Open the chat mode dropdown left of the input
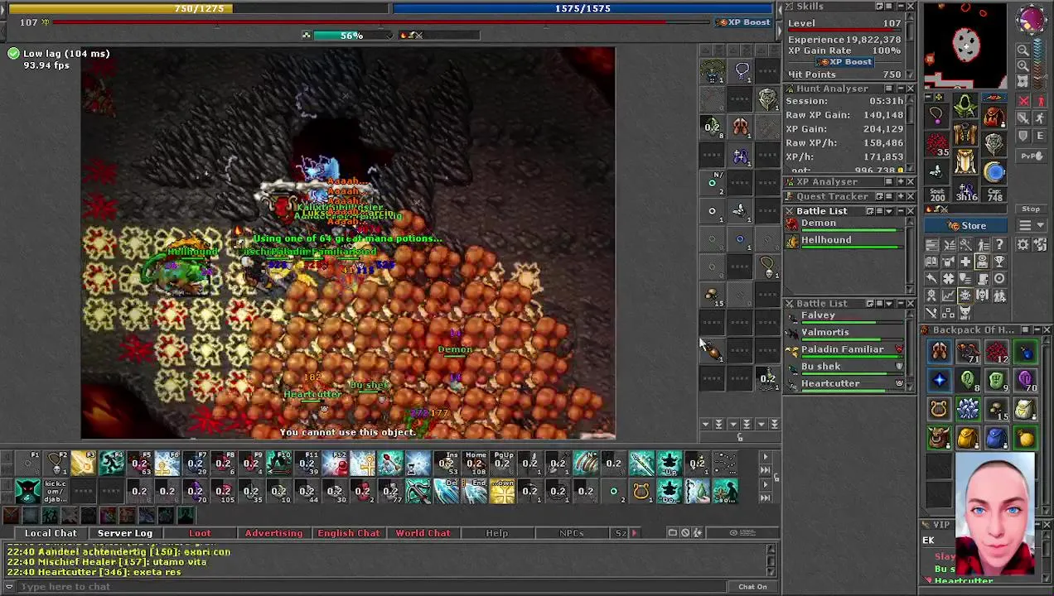 click(x=8, y=586)
